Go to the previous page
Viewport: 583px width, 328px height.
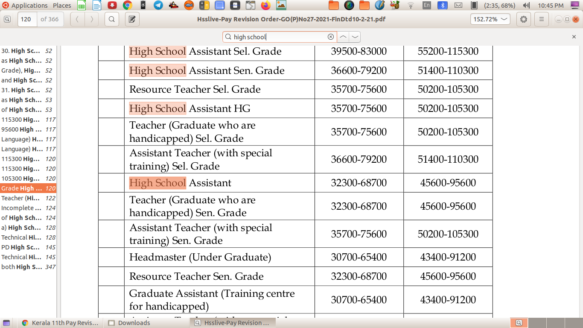click(77, 19)
